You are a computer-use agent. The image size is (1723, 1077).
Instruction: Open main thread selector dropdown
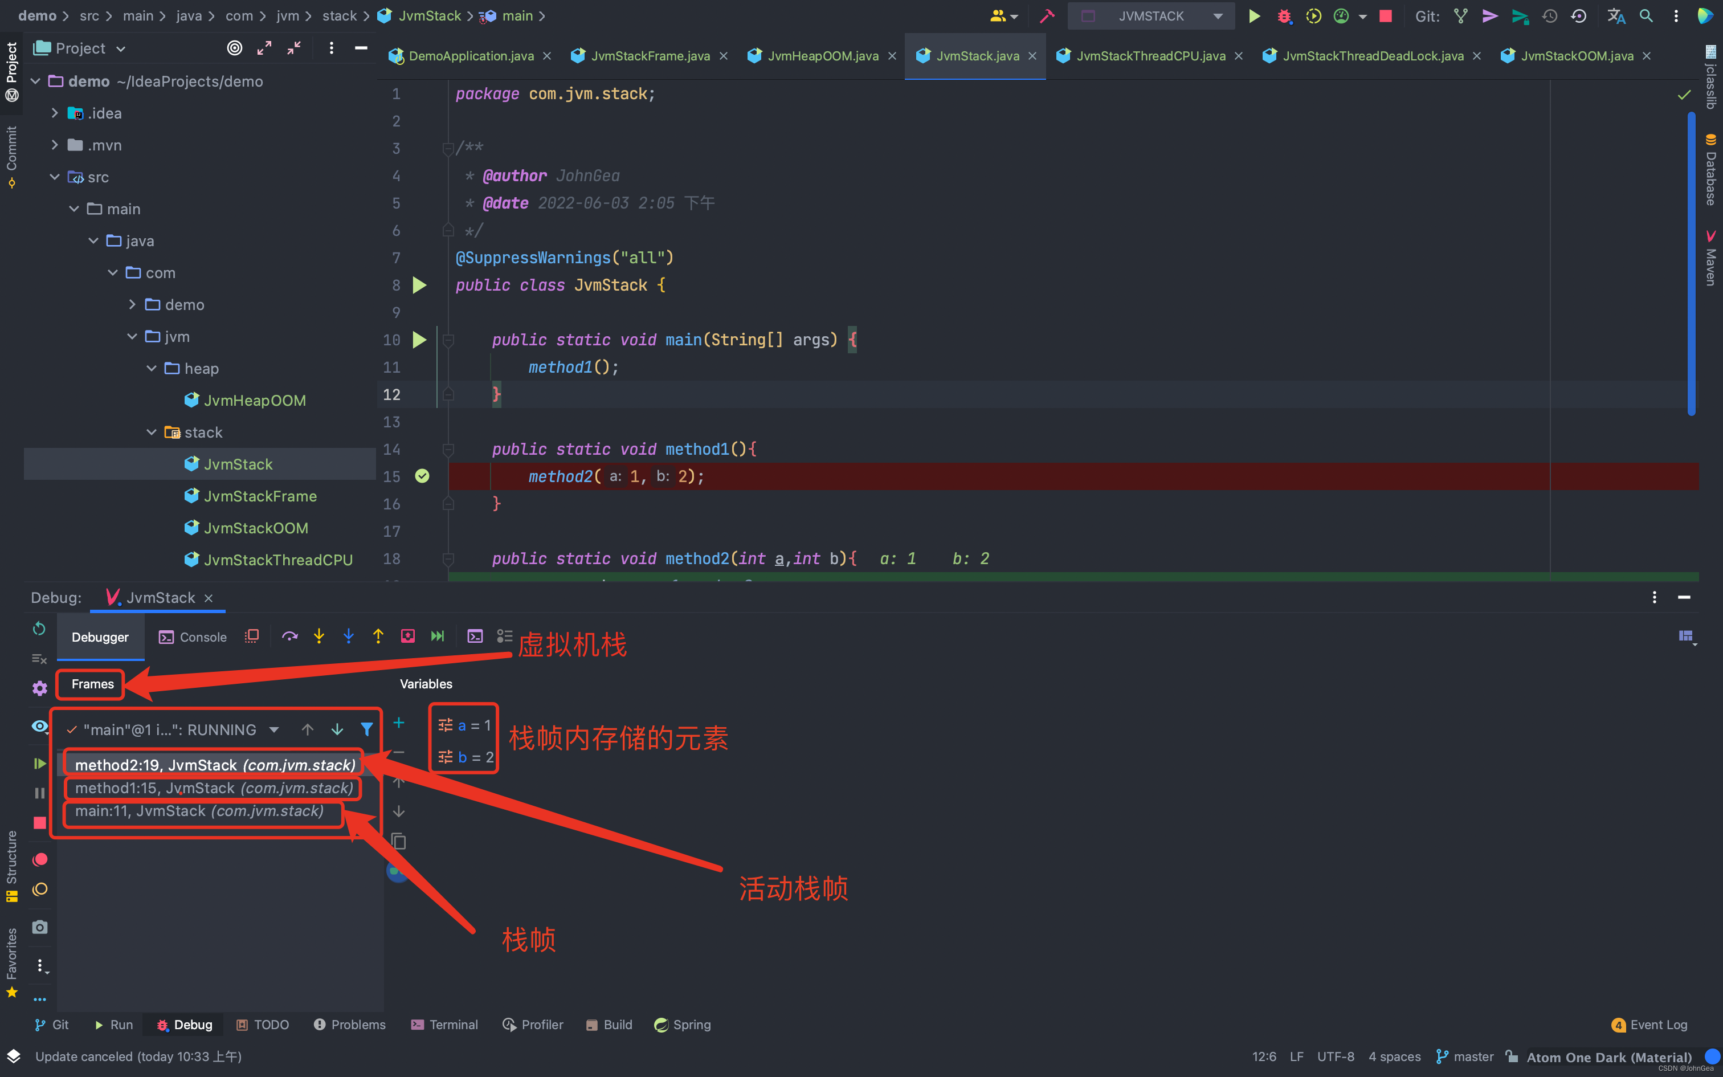(273, 729)
